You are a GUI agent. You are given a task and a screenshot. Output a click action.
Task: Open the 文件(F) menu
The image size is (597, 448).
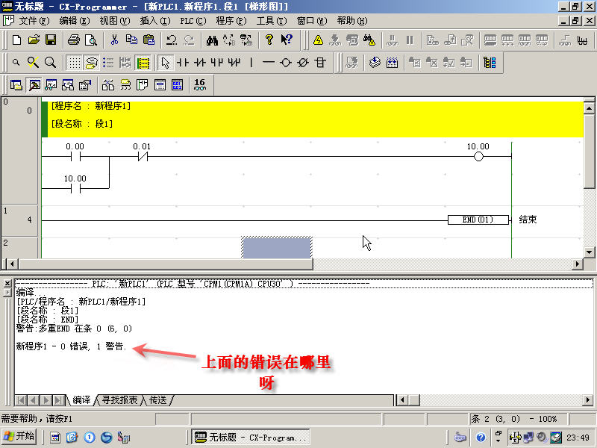(x=34, y=21)
